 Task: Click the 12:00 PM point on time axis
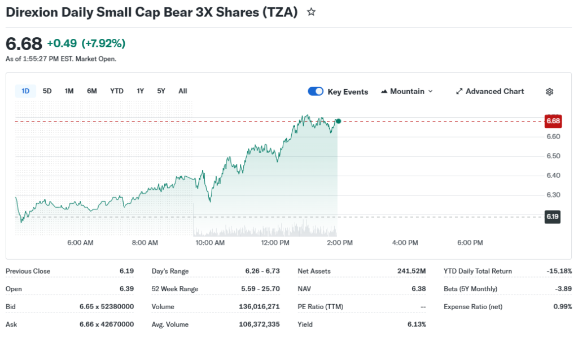pos(275,243)
